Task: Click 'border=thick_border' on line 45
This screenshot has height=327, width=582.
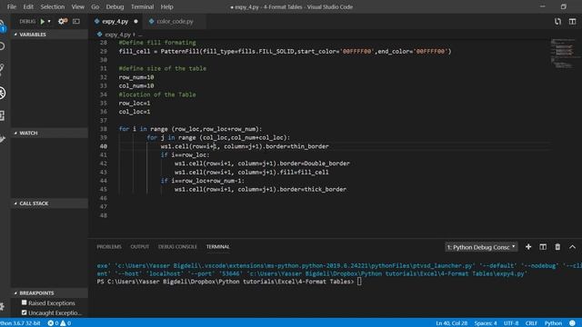Action: (313, 190)
